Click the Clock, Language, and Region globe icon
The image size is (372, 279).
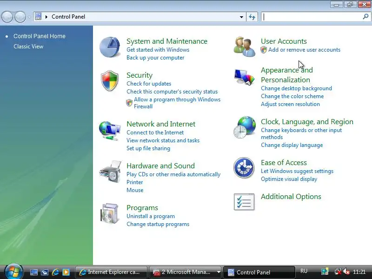click(x=245, y=127)
